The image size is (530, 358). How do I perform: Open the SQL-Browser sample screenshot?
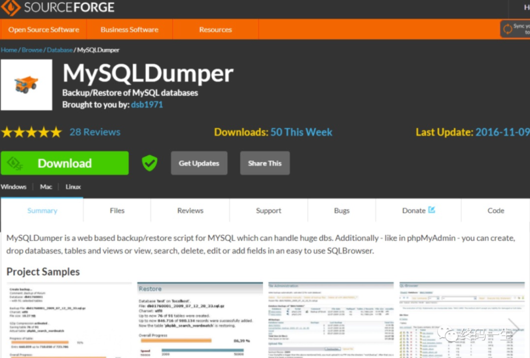[x=462, y=320]
